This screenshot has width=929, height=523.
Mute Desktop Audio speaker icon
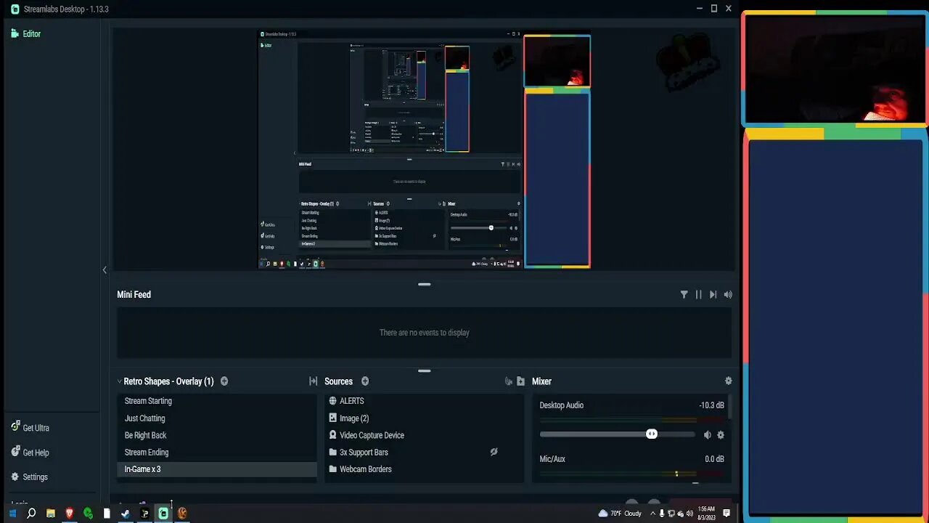pos(707,435)
